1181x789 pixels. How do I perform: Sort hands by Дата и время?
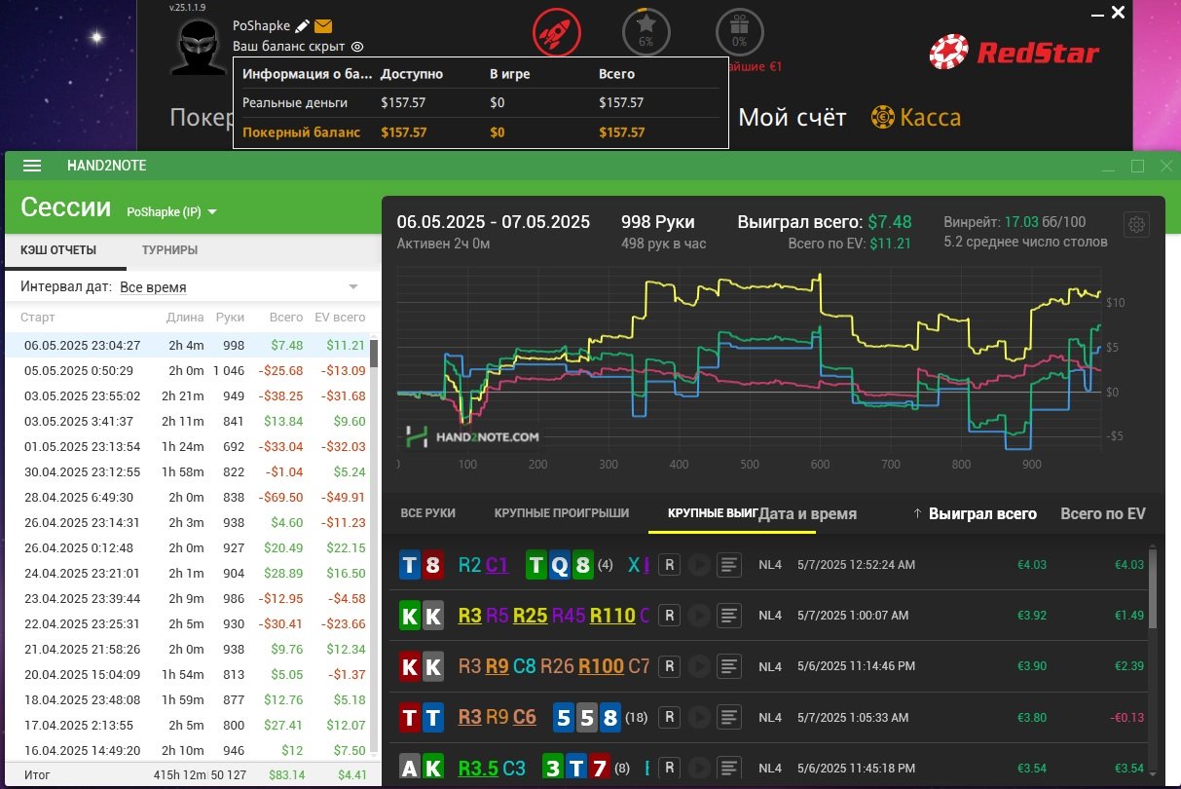808,513
